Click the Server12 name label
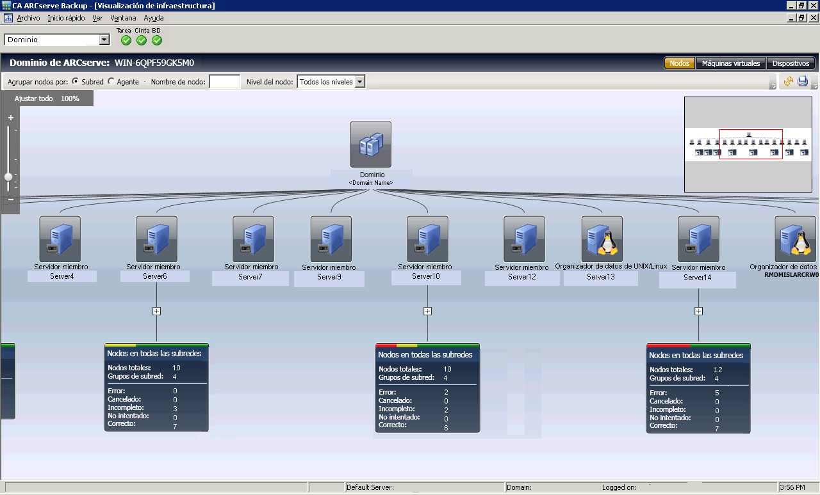The image size is (820, 495). pos(522,277)
